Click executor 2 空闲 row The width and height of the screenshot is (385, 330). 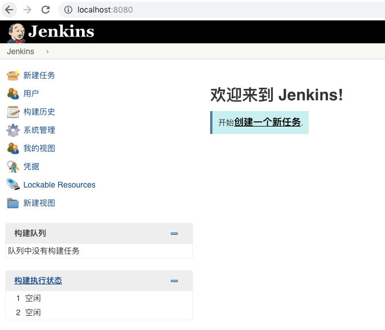99,312
